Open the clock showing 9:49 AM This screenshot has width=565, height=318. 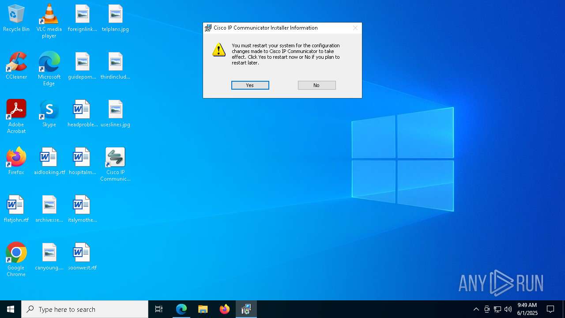pos(527,309)
